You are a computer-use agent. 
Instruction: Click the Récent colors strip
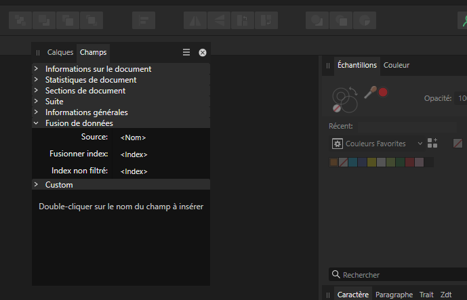pos(407,127)
